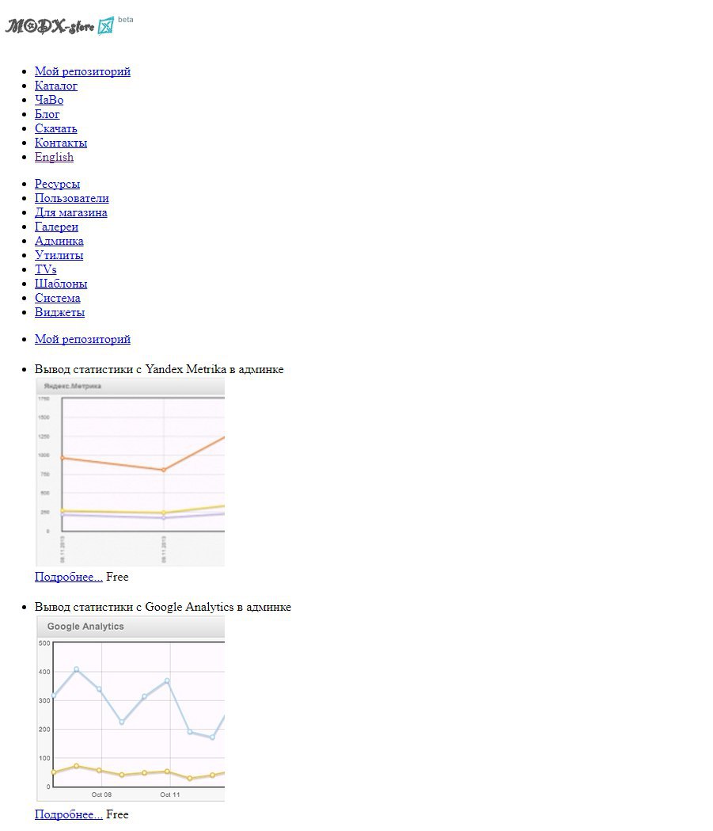Open the Google Analytics chart thumbnail

(131, 708)
